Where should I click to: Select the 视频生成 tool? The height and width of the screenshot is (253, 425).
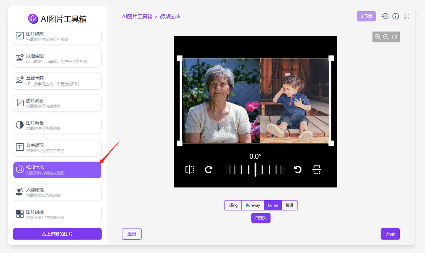pyautogui.click(x=57, y=170)
